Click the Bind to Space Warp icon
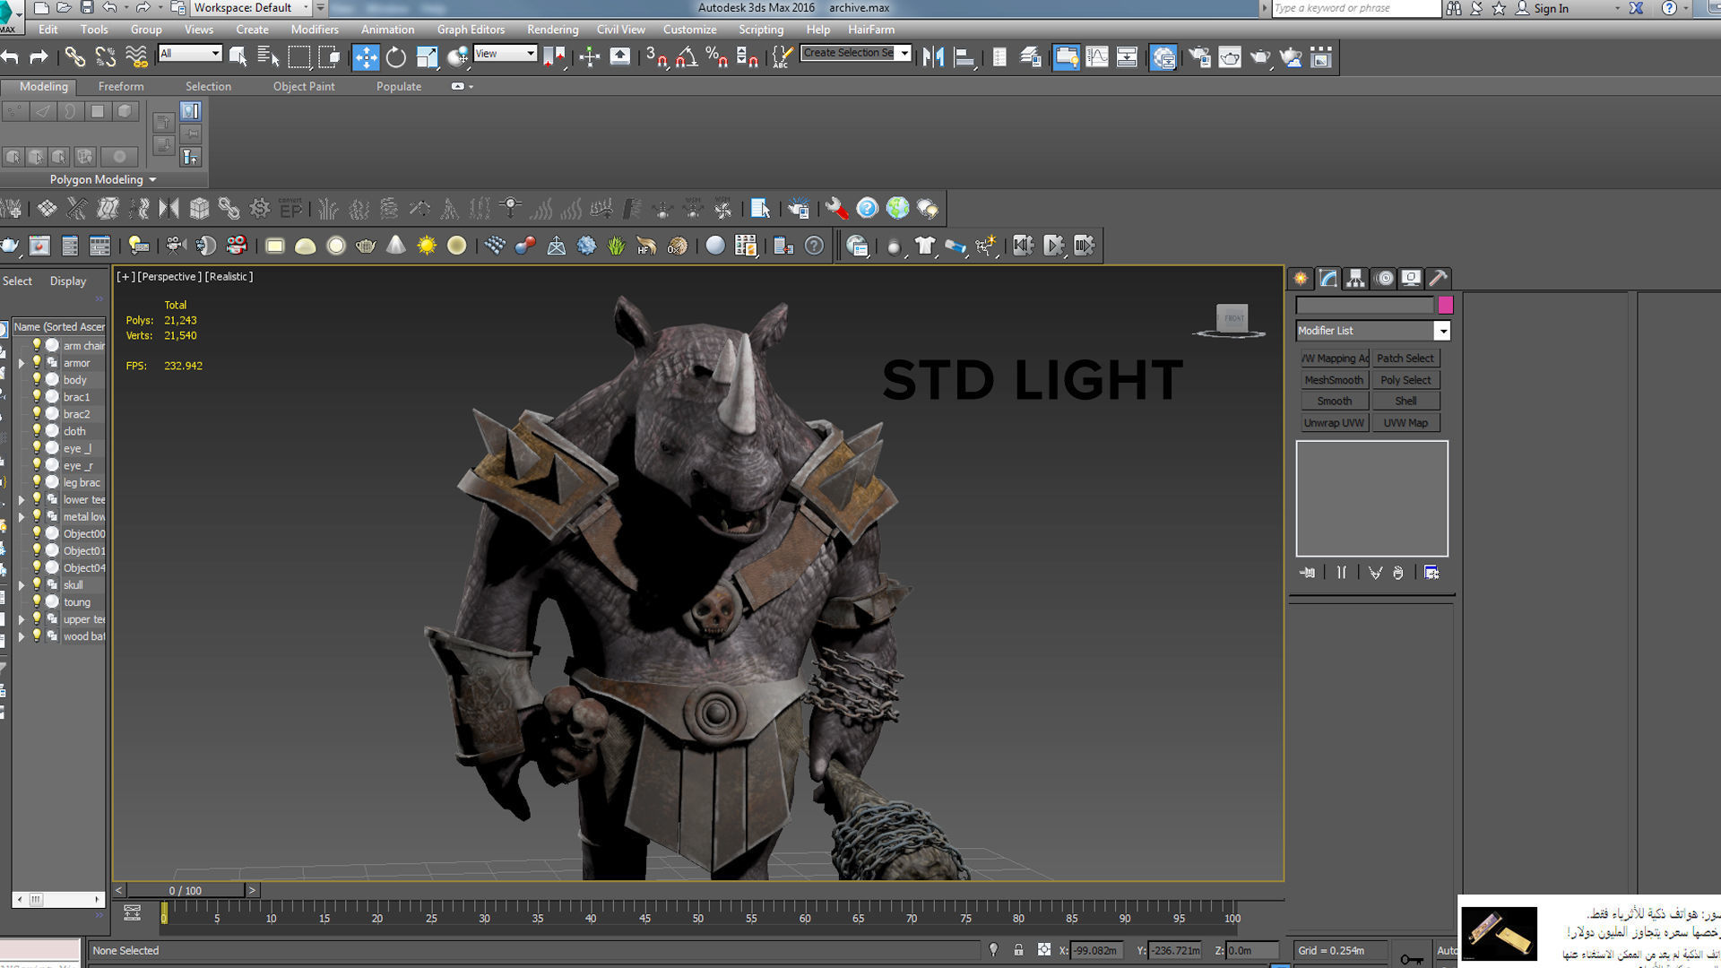This screenshot has height=968, width=1721. (x=136, y=57)
